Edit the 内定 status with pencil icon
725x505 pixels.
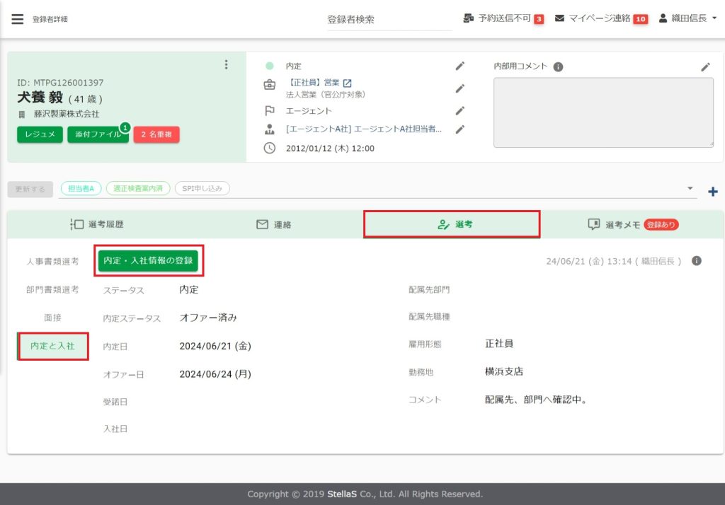click(459, 66)
